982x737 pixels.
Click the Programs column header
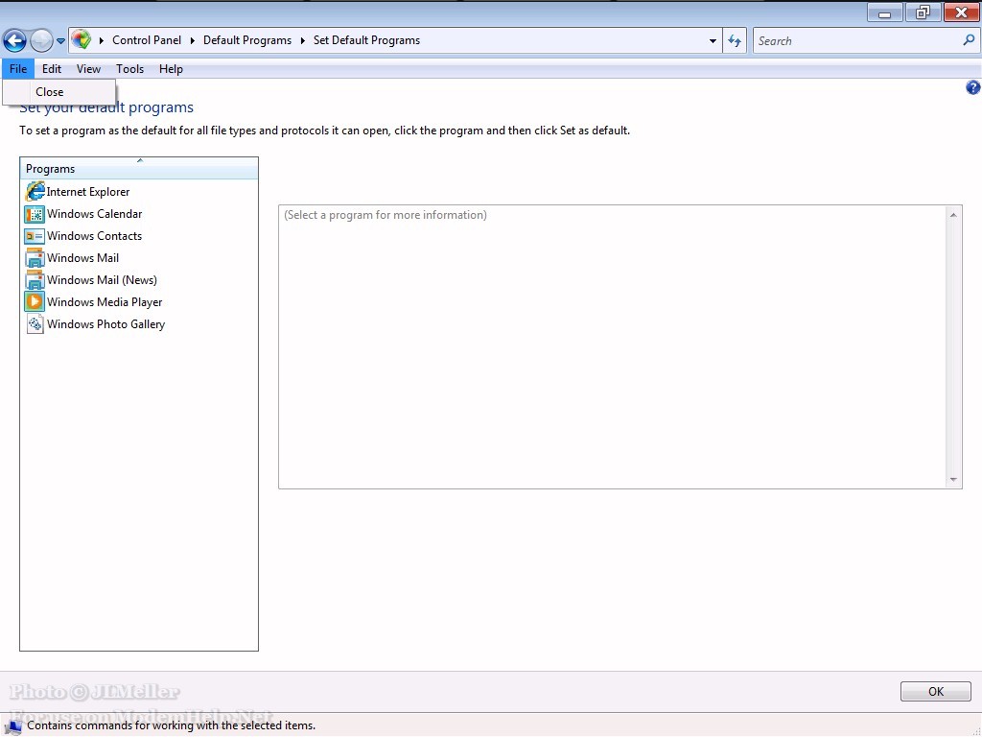[139, 169]
